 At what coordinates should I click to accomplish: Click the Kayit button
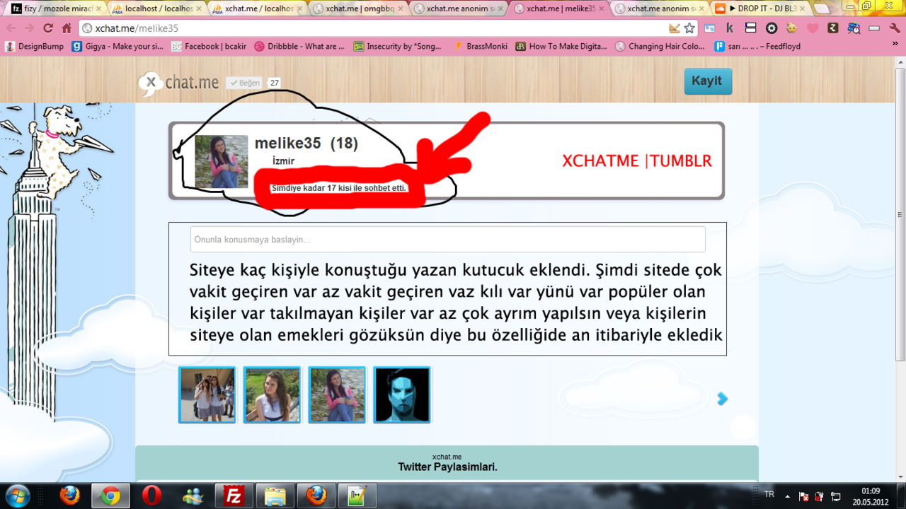click(x=708, y=81)
